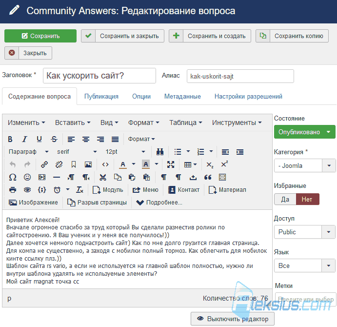Viewport: 337px width, 327px height.
Task: Align text to the right
Action: [x=100, y=139]
